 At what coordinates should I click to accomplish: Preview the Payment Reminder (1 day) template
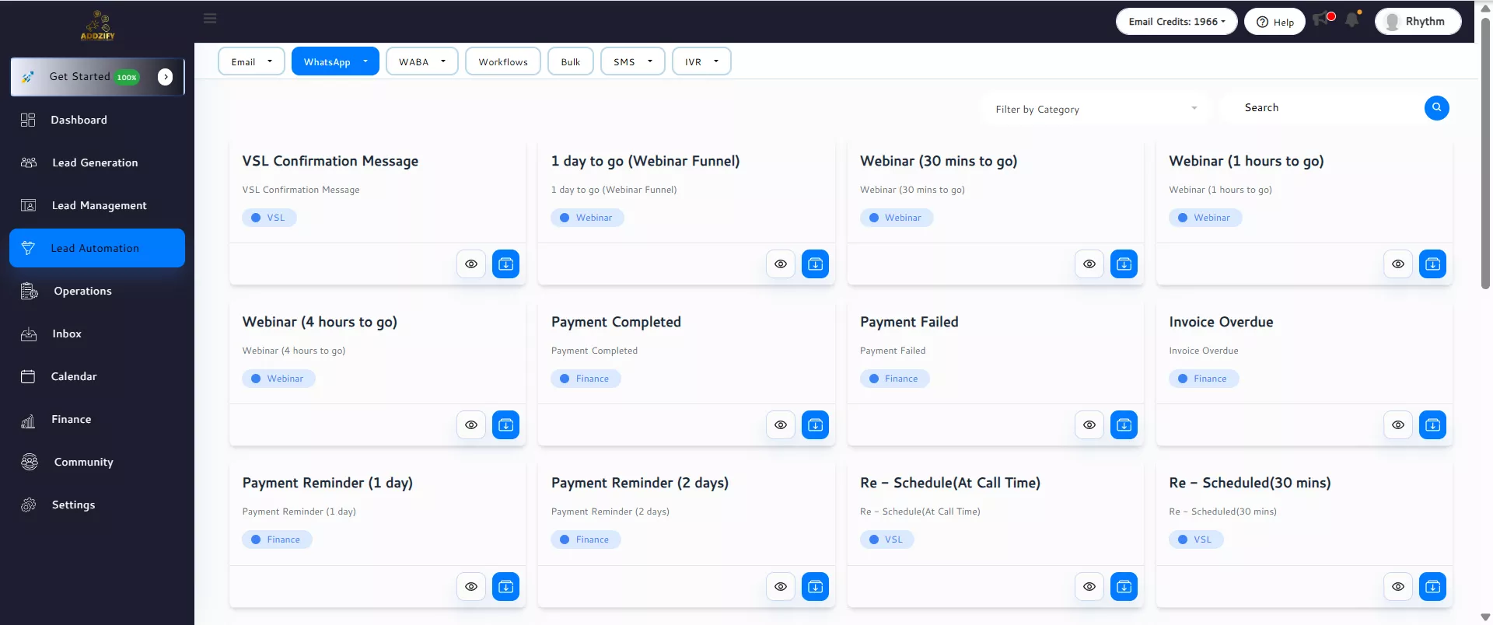(471, 587)
